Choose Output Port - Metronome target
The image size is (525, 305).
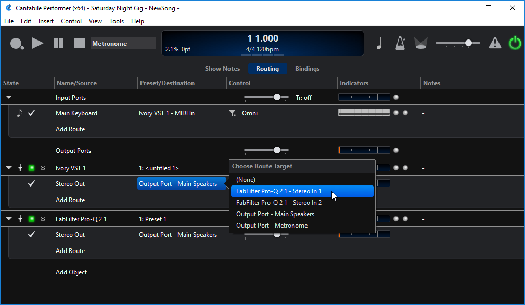(302, 226)
